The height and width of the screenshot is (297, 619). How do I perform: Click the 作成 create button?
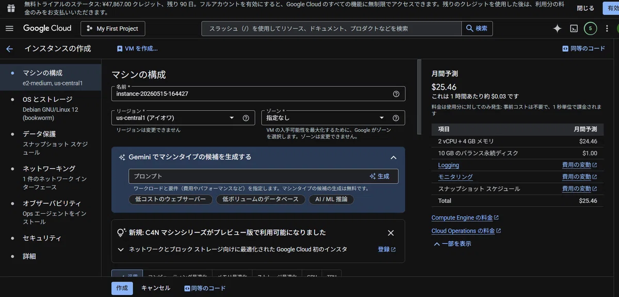coord(122,288)
